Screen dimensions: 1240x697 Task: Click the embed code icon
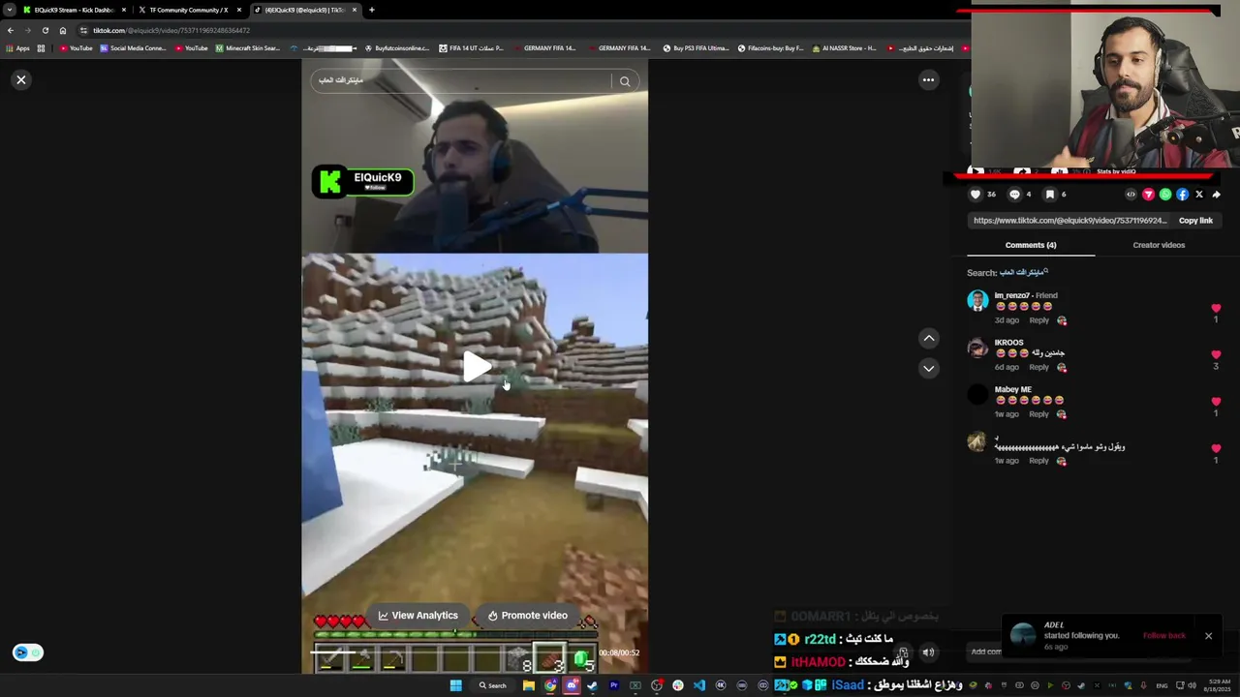click(1131, 195)
